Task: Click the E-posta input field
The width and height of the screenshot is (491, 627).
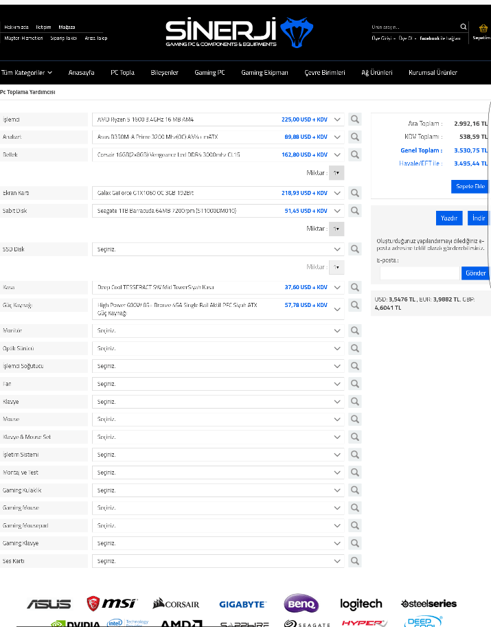Action: point(420,273)
